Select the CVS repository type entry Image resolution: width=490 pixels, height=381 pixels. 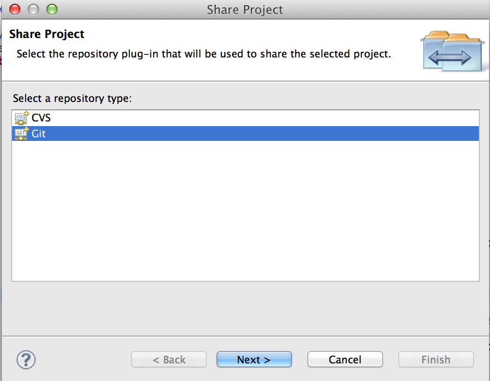(41, 118)
